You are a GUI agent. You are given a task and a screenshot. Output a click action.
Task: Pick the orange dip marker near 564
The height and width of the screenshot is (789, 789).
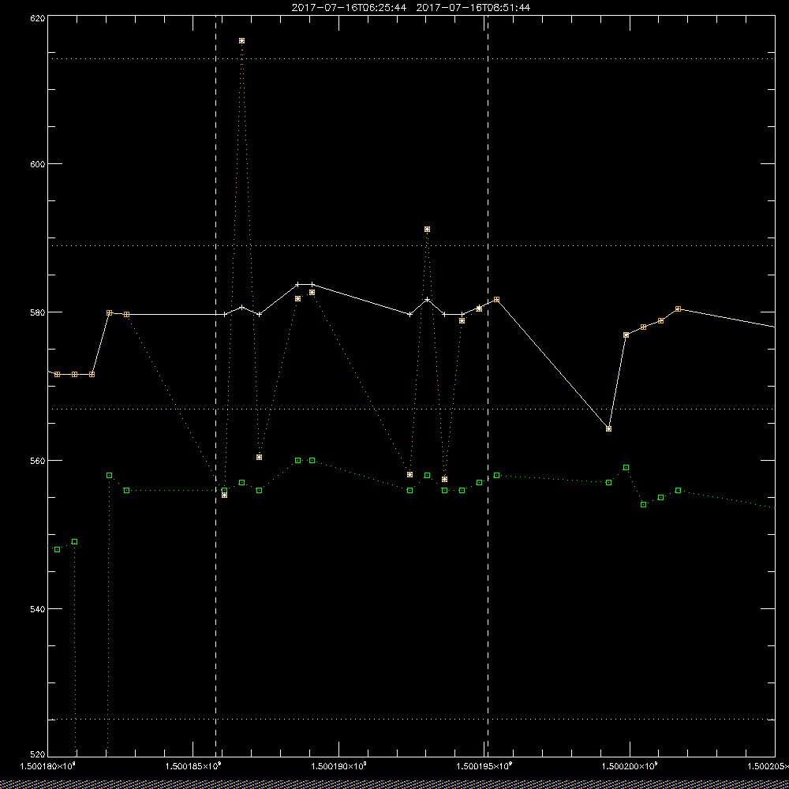609,429
